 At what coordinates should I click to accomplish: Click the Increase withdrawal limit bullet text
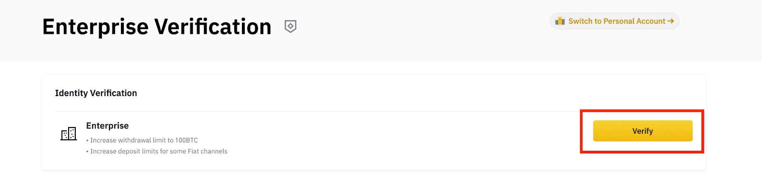tap(142, 140)
